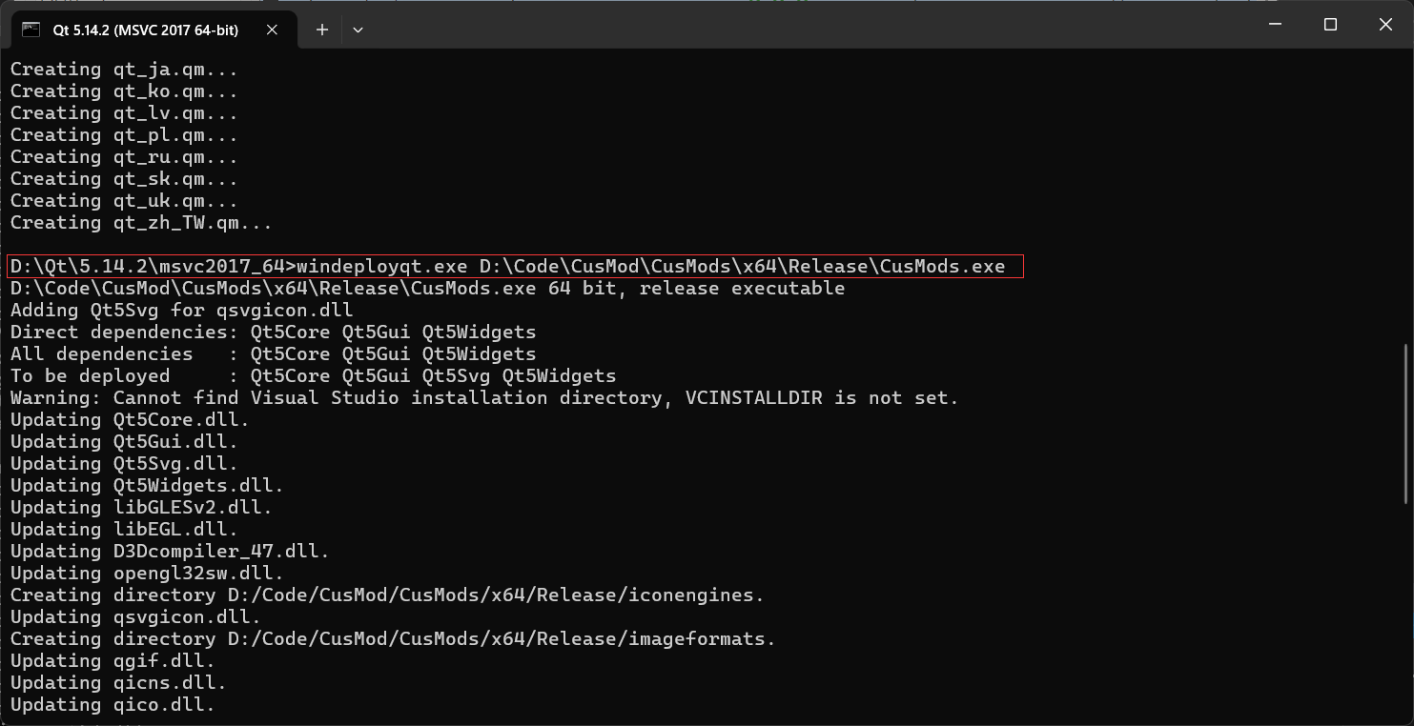
Task: Open a new terminal tab with plus button
Action: coord(322,30)
